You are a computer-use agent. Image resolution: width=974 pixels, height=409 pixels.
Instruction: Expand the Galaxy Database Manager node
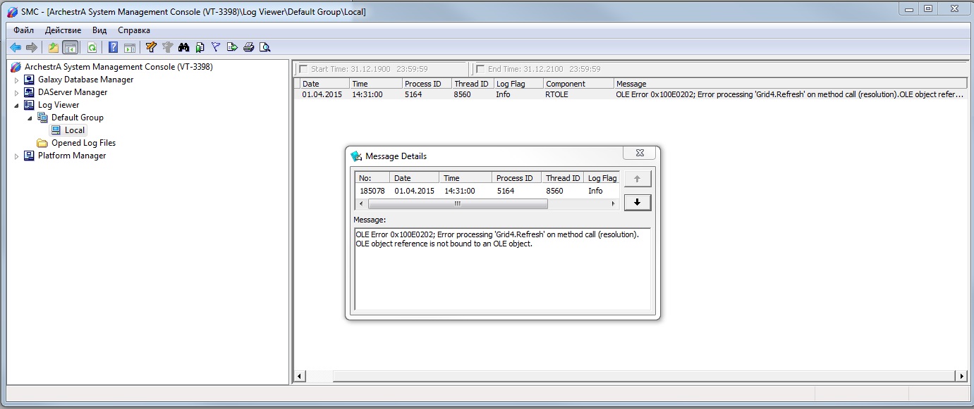pyautogui.click(x=17, y=80)
